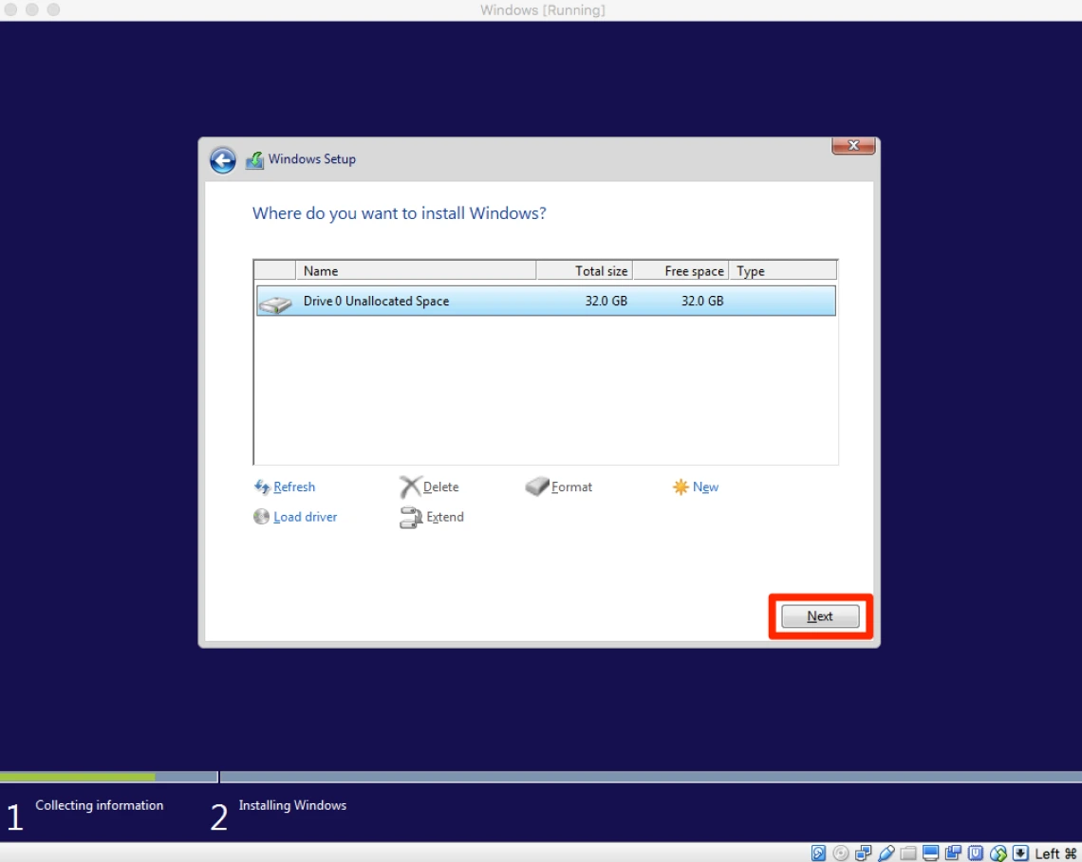Click the Collecting information step label
Screen dimensions: 1082x862
(100, 805)
